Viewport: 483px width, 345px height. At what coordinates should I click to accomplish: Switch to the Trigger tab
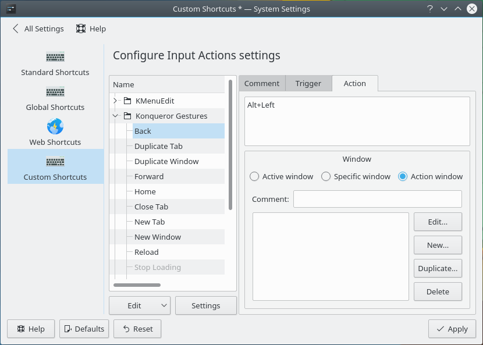pyautogui.click(x=308, y=83)
